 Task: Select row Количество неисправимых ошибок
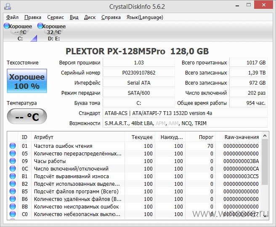point(135,206)
